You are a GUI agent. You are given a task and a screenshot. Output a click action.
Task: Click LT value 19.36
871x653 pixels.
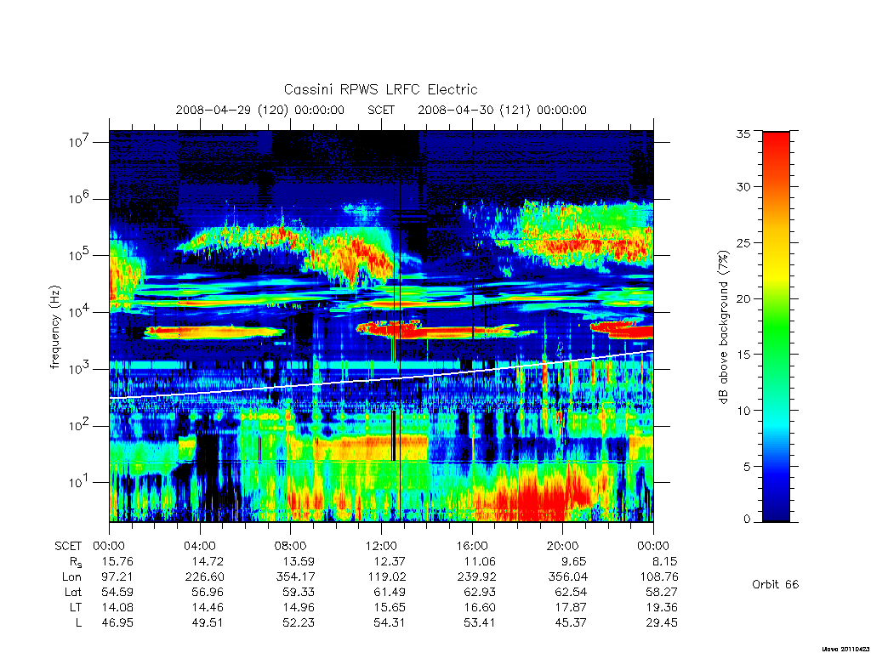click(x=662, y=607)
